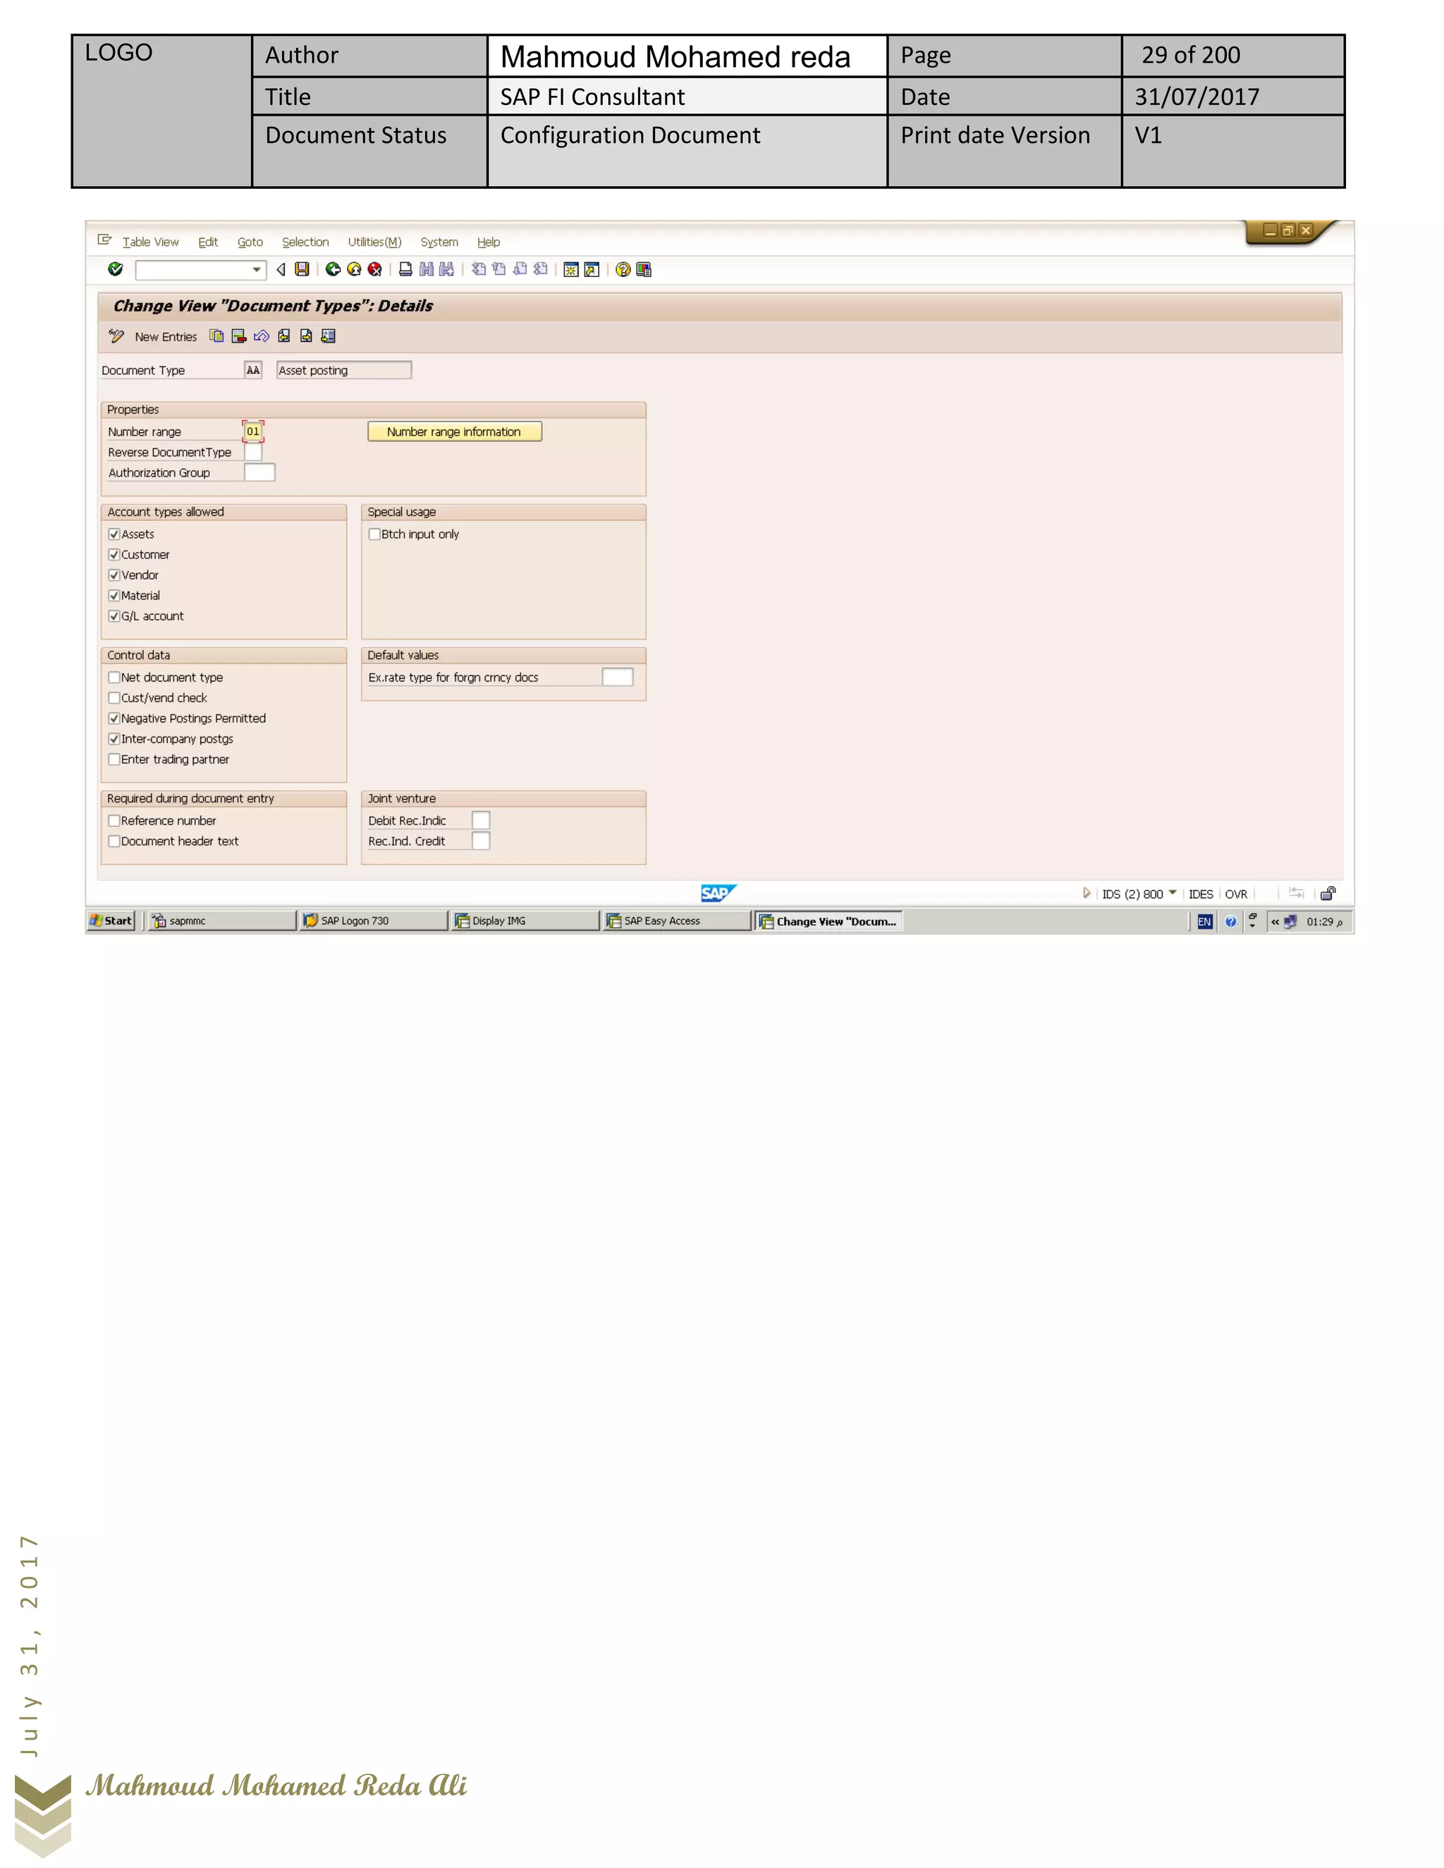The height and width of the screenshot is (1868, 1444).
Task: Click the Number range input field
Action: tap(253, 432)
